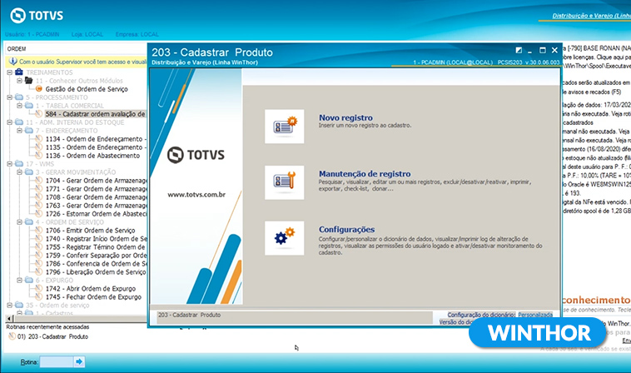Collapse the 17 - WMS tree node

click(8, 163)
